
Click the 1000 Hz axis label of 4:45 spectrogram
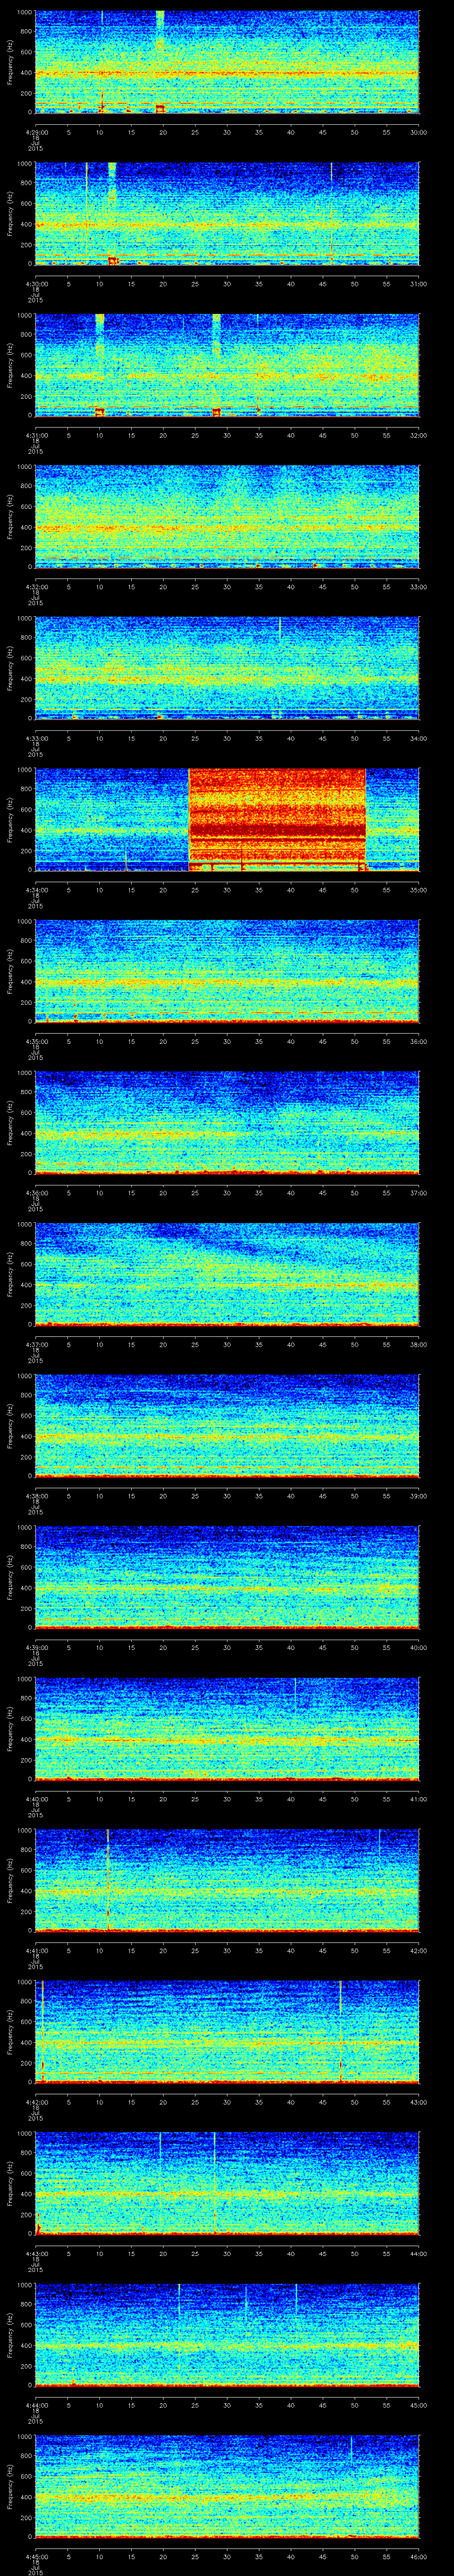tap(24, 2436)
